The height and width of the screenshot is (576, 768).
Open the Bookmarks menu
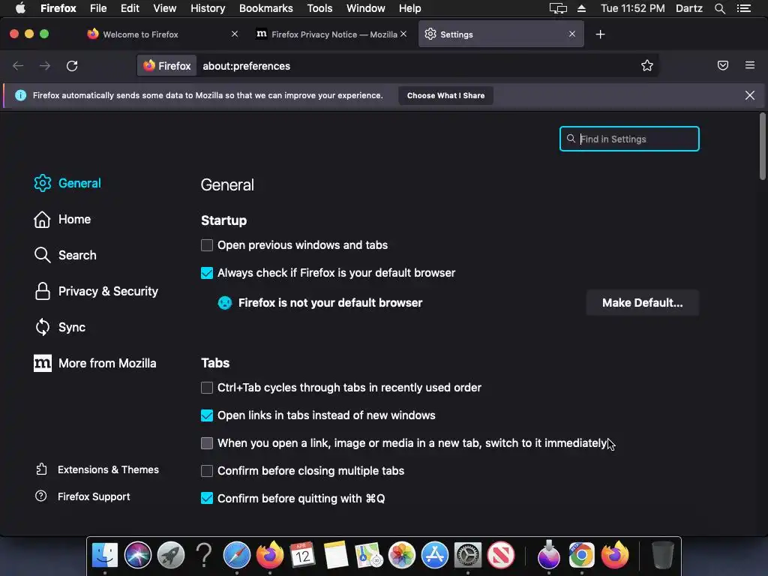click(266, 8)
